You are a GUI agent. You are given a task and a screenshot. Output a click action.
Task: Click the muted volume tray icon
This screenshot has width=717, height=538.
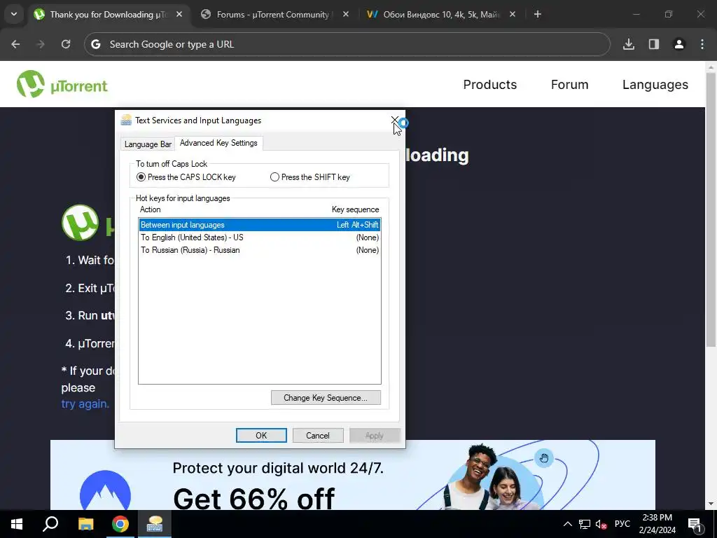tap(601, 524)
